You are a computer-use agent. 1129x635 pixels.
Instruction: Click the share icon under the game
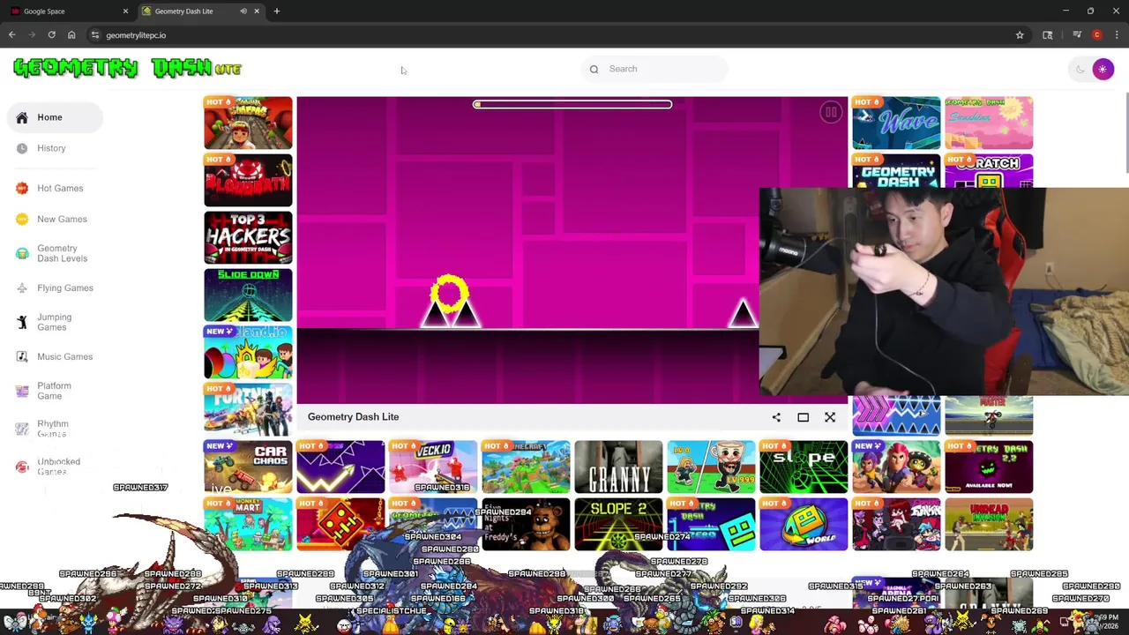(x=776, y=417)
